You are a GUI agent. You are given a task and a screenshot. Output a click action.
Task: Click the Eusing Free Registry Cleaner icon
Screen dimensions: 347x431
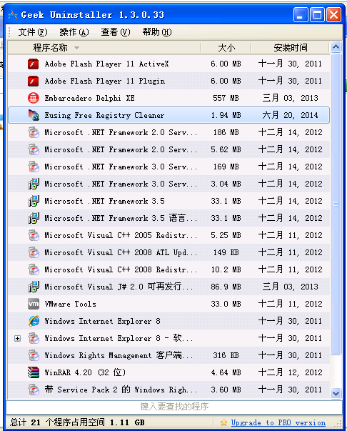click(x=34, y=115)
